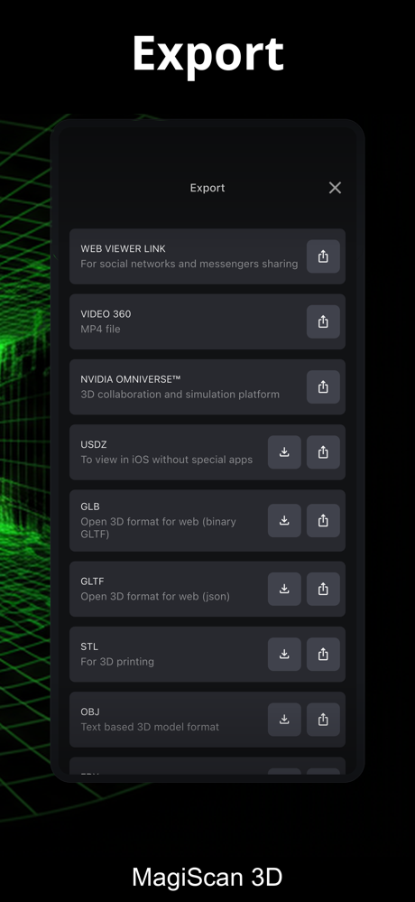
Task: Select the VIDEO 360 row
Action: (x=207, y=321)
